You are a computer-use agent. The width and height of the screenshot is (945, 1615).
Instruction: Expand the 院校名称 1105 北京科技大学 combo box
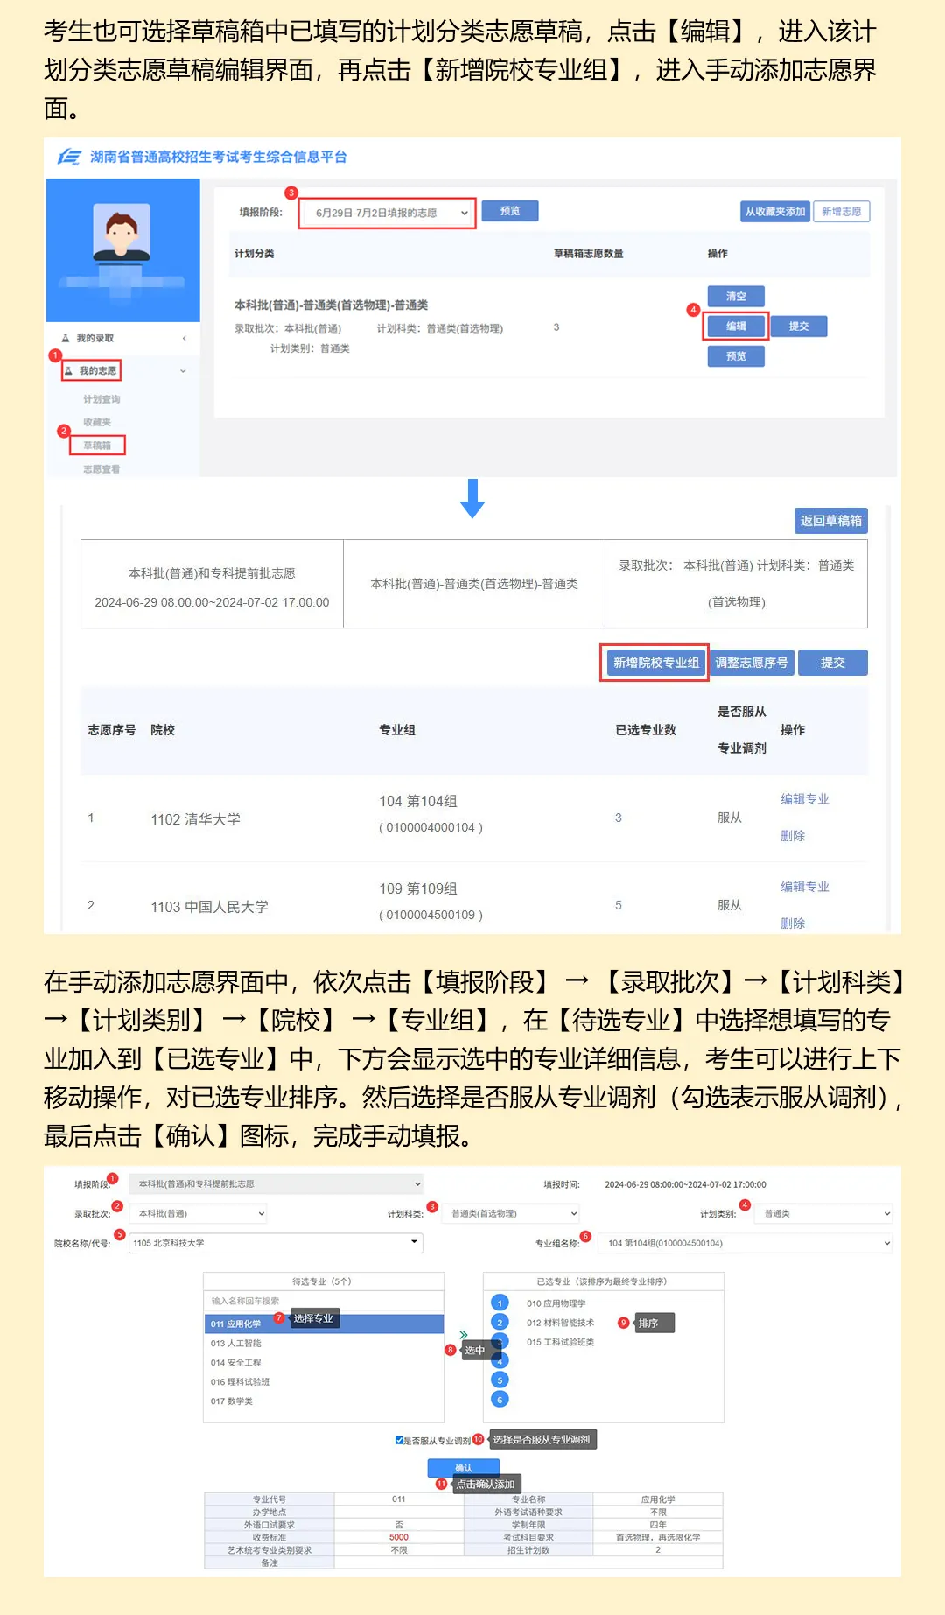(276, 1243)
